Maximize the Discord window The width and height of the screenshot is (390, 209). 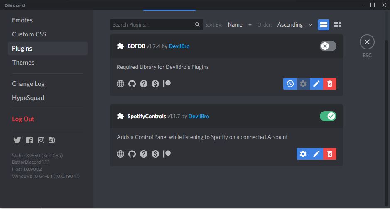point(372,5)
